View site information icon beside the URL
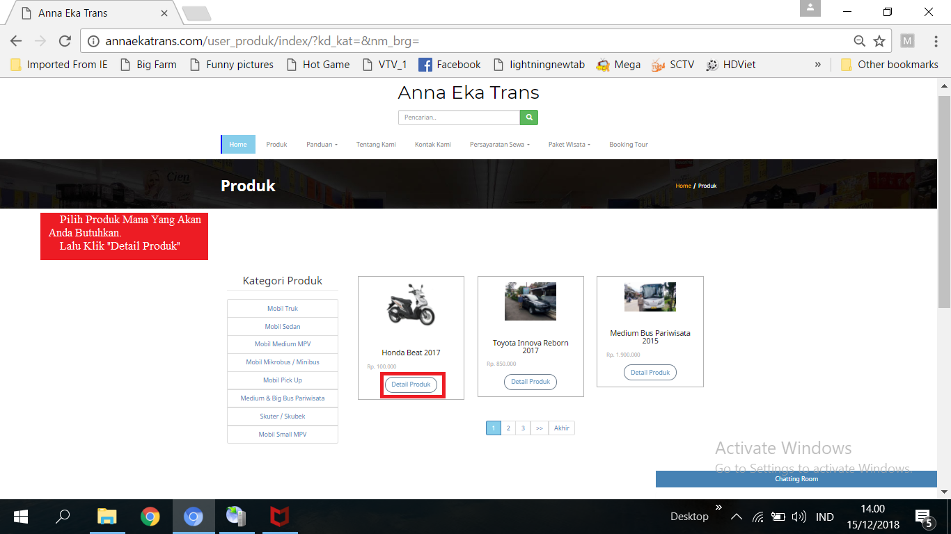The height and width of the screenshot is (534, 951). pos(94,41)
